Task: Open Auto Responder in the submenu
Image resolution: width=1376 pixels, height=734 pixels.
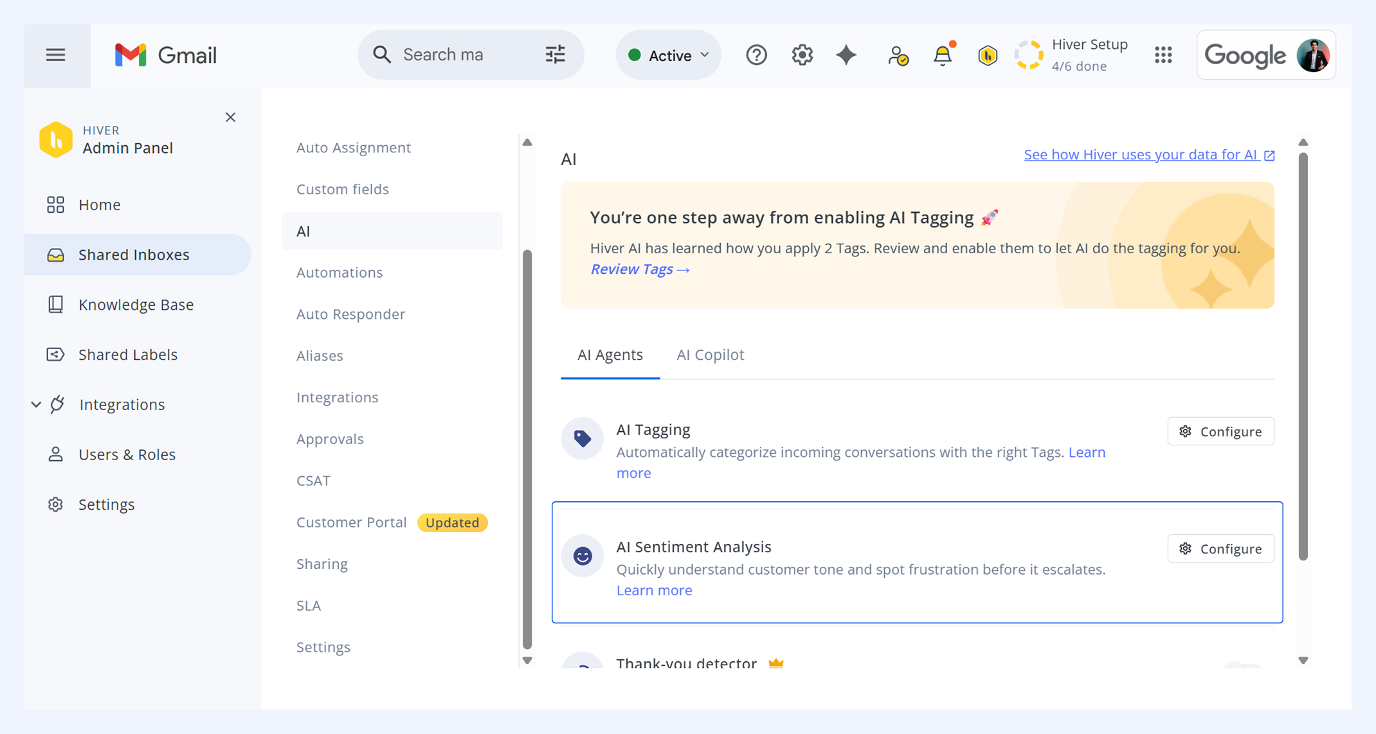Action: (x=351, y=314)
